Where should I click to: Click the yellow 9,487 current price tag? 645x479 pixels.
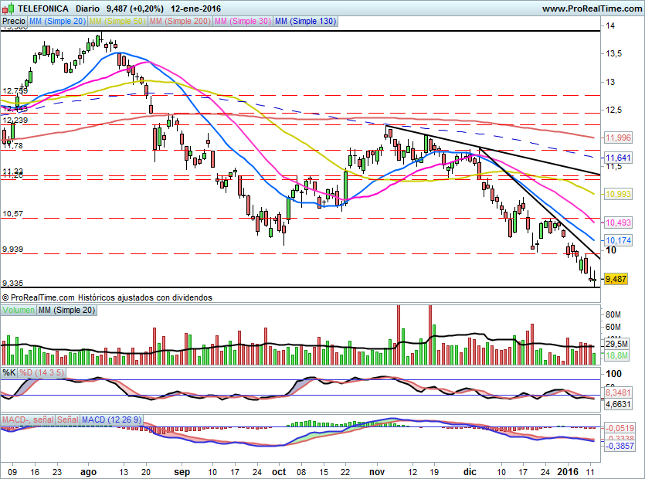616,279
